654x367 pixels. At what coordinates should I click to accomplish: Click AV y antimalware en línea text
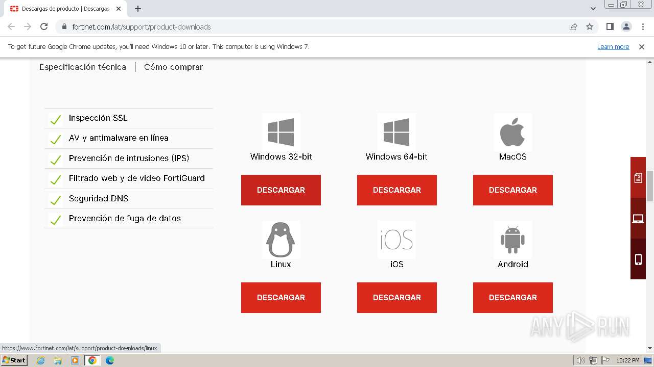click(119, 138)
